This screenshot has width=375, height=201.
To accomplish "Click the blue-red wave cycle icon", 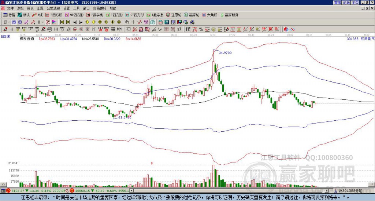I will coord(293,29).
